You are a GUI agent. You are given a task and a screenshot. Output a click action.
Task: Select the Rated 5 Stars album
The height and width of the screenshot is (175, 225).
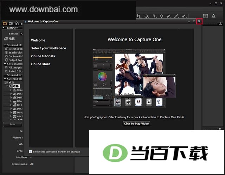[14, 71]
